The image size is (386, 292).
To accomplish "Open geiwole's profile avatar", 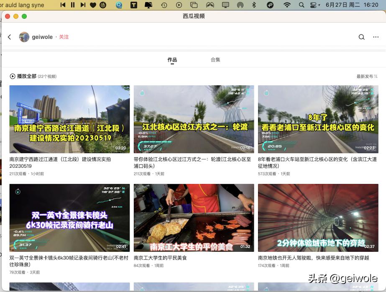I will click(24, 37).
